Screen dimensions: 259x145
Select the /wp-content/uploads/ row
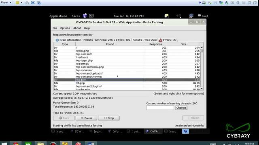tap(127, 73)
